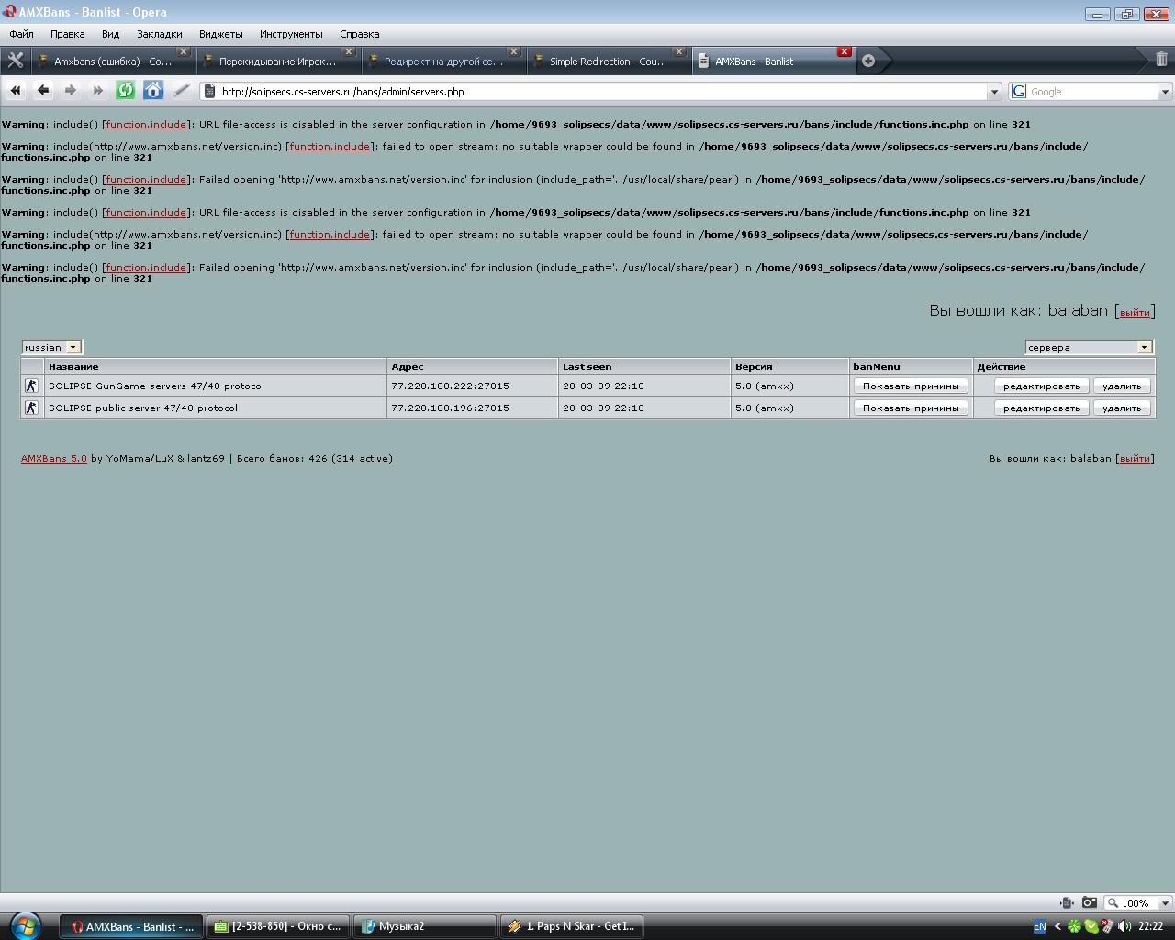
Task: Open the сервера section dropdown
Action: coord(1089,347)
